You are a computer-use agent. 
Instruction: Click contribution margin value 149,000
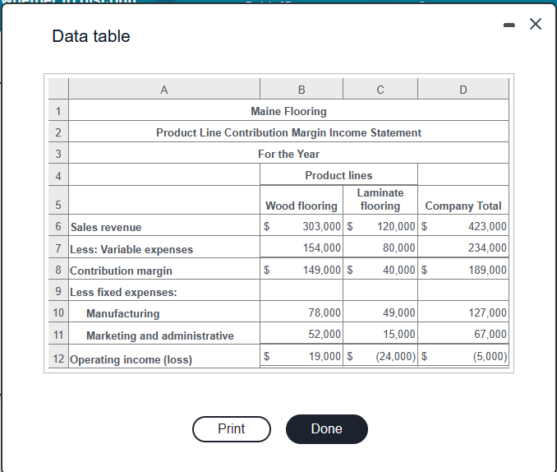click(321, 270)
